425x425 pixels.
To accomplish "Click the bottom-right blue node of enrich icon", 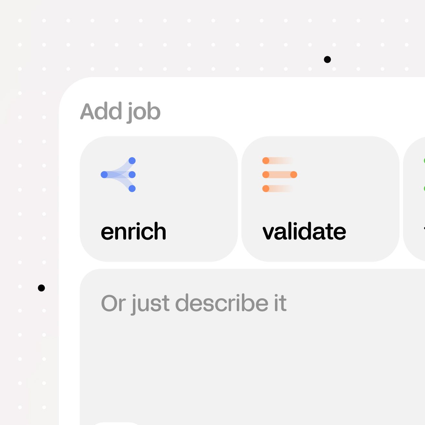I will pyautogui.click(x=132, y=189).
